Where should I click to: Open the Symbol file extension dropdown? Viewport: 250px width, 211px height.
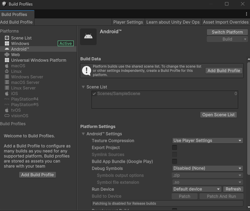tap(208, 182)
